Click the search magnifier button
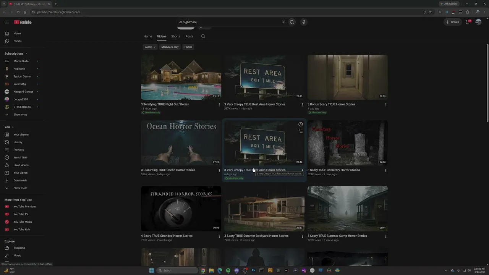The width and height of the screenshot is (489, 275). click(x=292, y=22)
